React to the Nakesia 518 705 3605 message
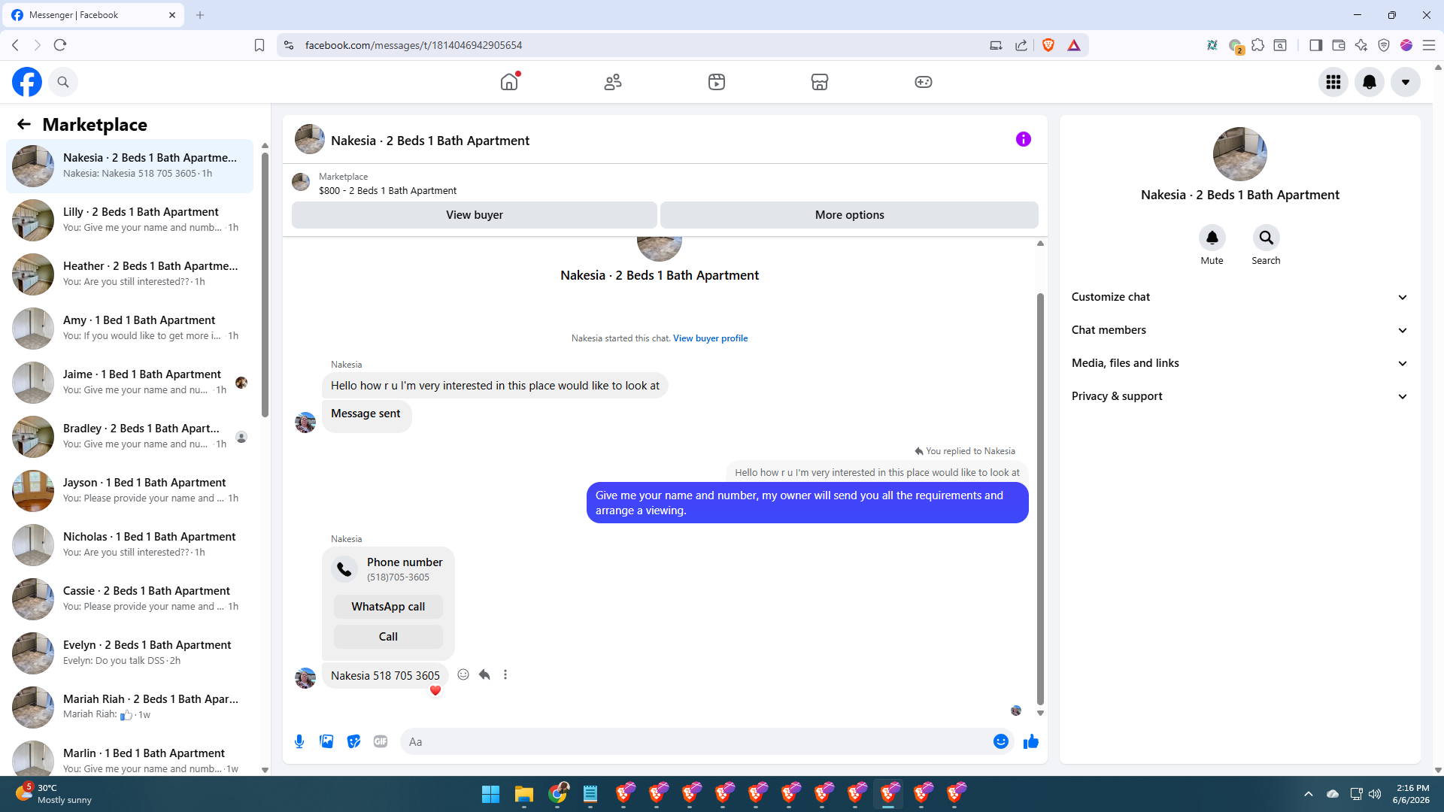This screenshot has height=812, width=1444. click(x=463, y=674)
